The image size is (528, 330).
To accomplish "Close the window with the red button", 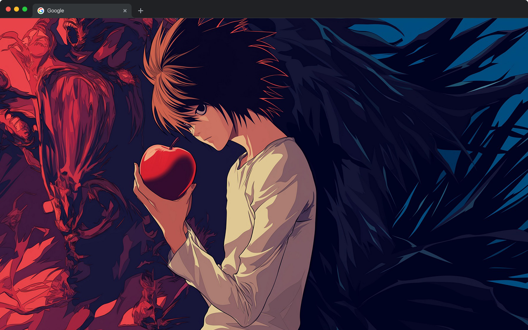I will click(x=8, y=9).
